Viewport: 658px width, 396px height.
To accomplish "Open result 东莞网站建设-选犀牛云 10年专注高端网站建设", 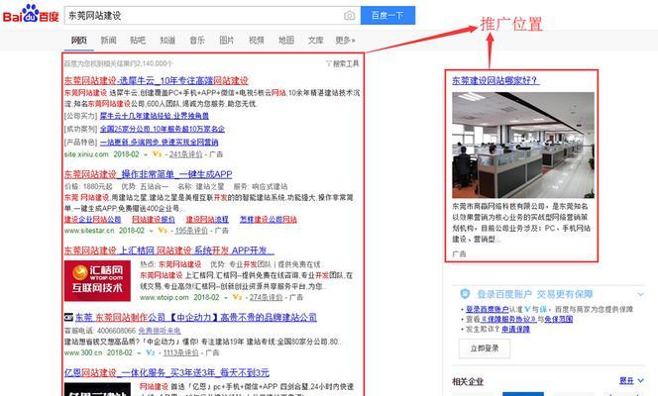I will tap(157, 80).
